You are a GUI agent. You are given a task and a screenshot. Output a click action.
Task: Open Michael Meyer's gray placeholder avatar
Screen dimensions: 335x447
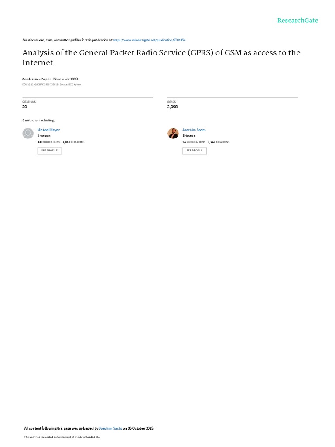coord(28,134)
